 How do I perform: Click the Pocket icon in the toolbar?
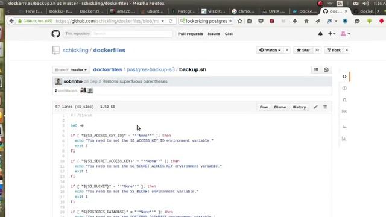click(x=261, y=21)
